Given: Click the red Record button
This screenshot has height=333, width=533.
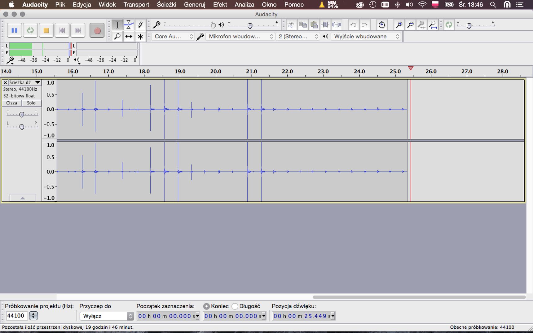Looking at the screenshot, I should tap(97, 30).
